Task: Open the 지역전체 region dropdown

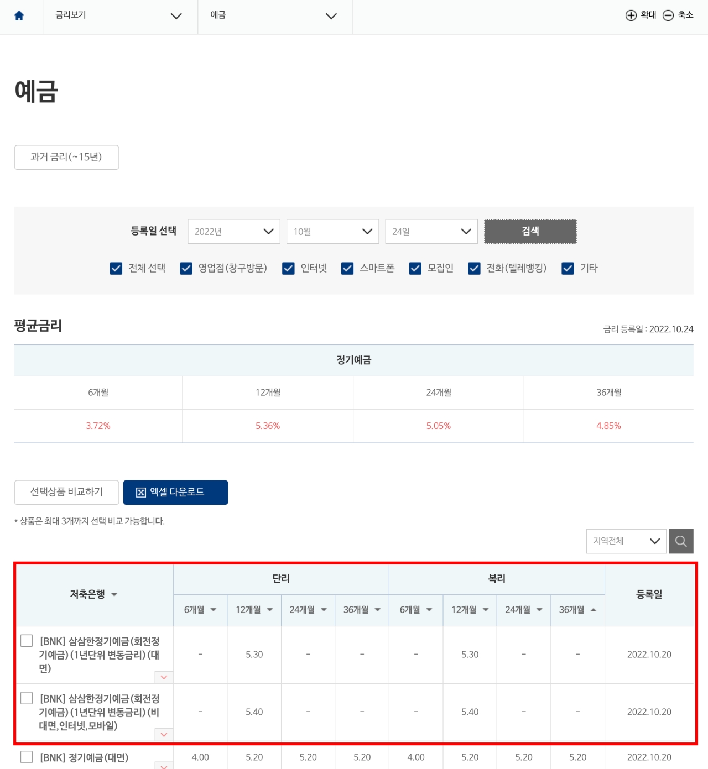Action: point(626,541)
